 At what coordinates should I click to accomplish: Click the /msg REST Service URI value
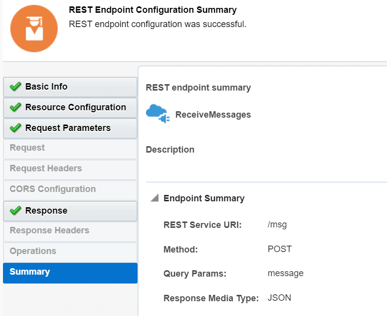(x=277, y=225)
